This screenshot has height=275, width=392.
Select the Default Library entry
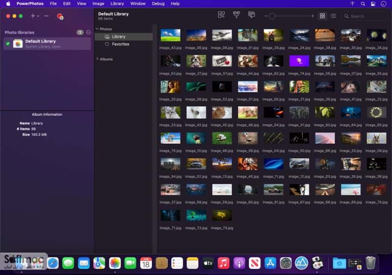47,44
